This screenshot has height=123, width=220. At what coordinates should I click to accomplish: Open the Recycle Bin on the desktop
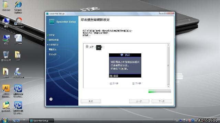(6, 56)
